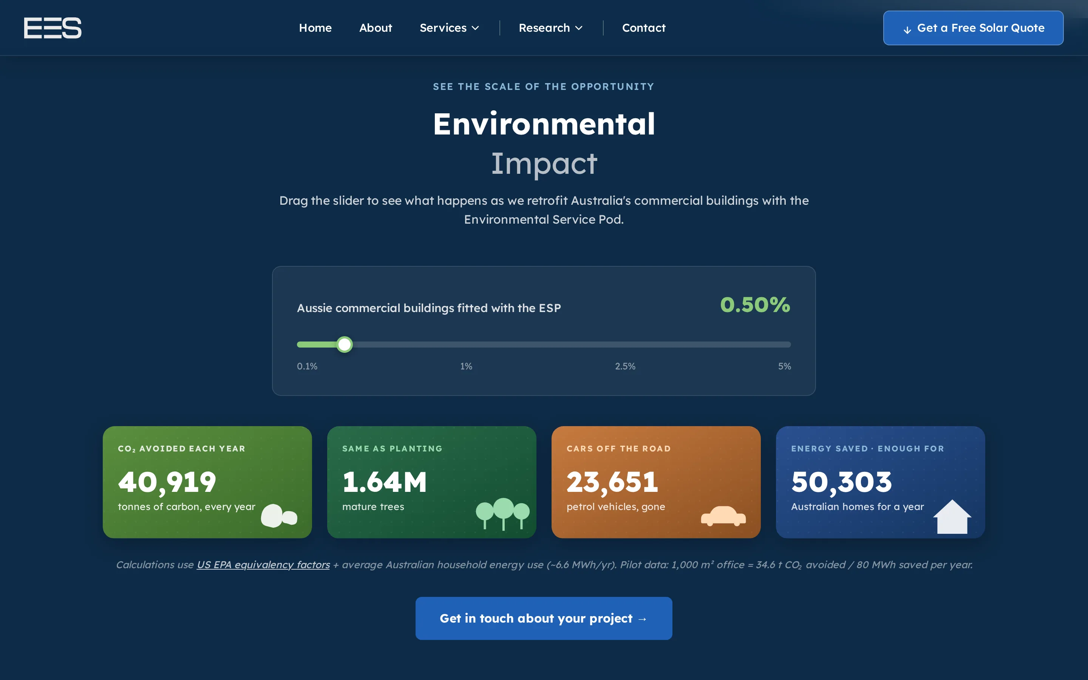Click the trees icon on planting card
Viewport: 1088px width, 680px height.
503,514
